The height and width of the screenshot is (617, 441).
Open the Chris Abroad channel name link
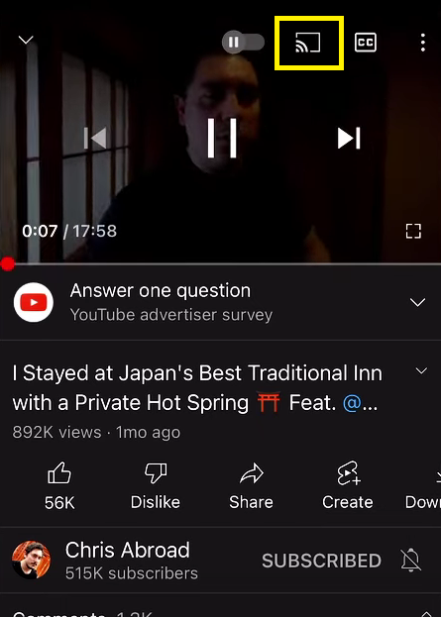point(127,550)
